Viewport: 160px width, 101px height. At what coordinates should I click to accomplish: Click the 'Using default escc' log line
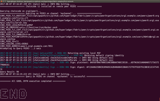coord(57,58)
